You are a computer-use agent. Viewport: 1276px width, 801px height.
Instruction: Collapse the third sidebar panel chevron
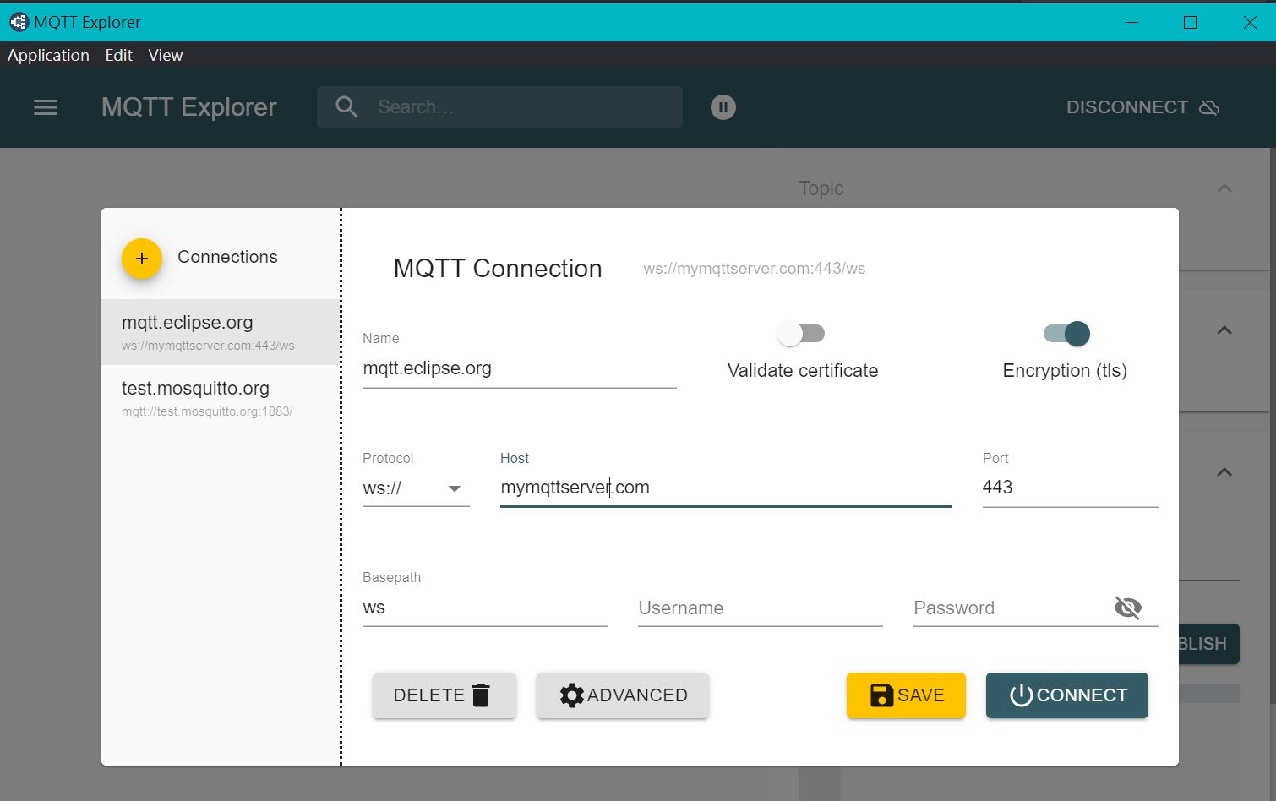[1224, 472]
